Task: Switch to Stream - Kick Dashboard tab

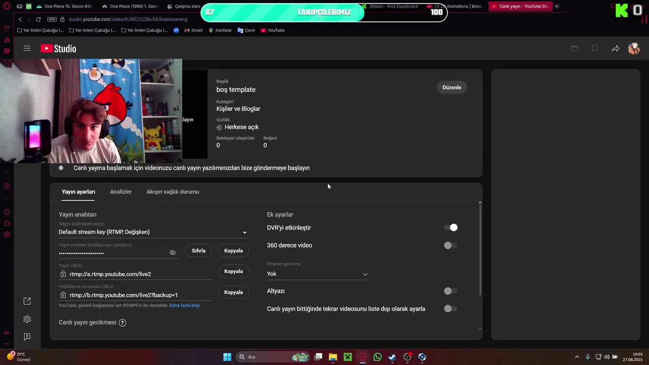Action: tap(390, 6)
